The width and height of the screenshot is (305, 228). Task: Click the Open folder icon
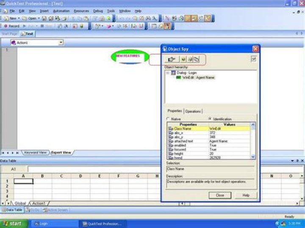24,19
